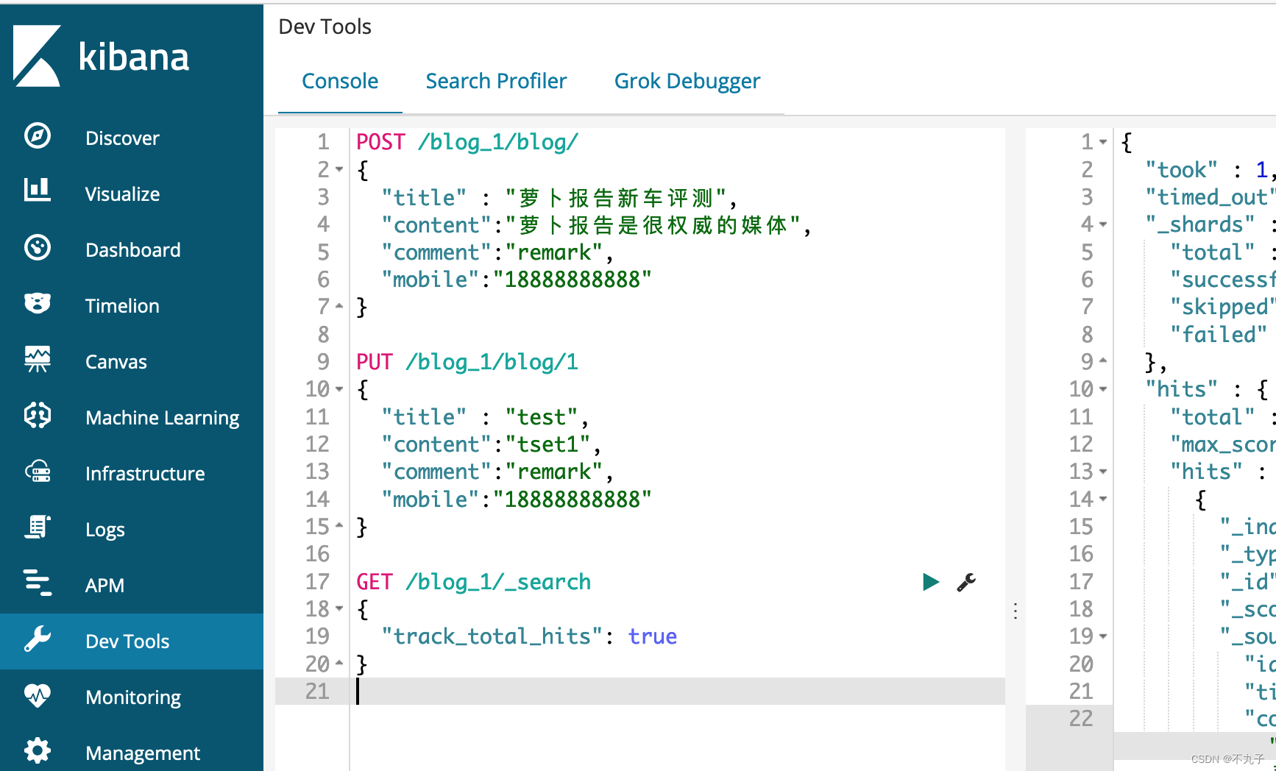Run the GET request with play button
The image size is (1276, 771).
(930, 582)
